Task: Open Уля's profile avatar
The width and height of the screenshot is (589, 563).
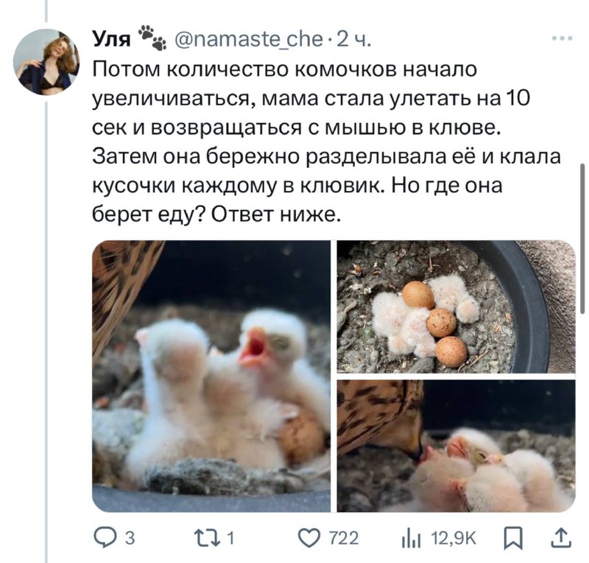Action: click(x=46, y=62)
